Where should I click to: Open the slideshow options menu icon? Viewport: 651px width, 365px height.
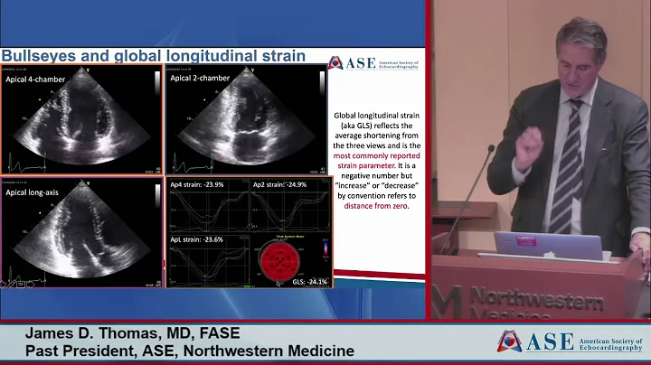click(x=21, y=285)
